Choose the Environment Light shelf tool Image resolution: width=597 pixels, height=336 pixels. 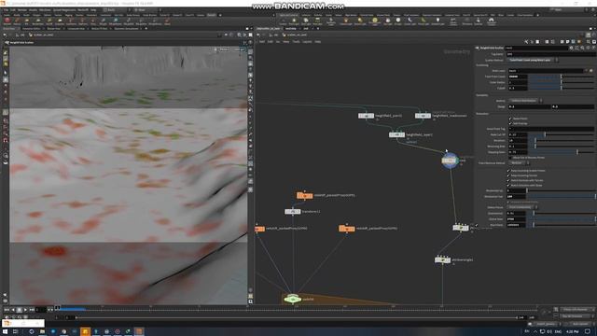point(375,21)
